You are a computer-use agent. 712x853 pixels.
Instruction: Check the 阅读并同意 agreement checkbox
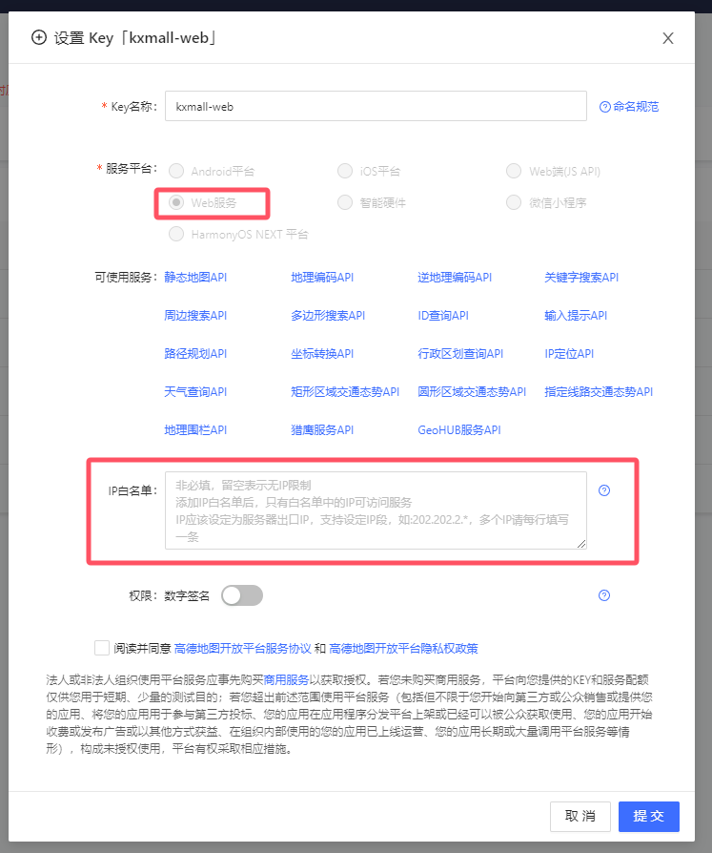[102, 648]
